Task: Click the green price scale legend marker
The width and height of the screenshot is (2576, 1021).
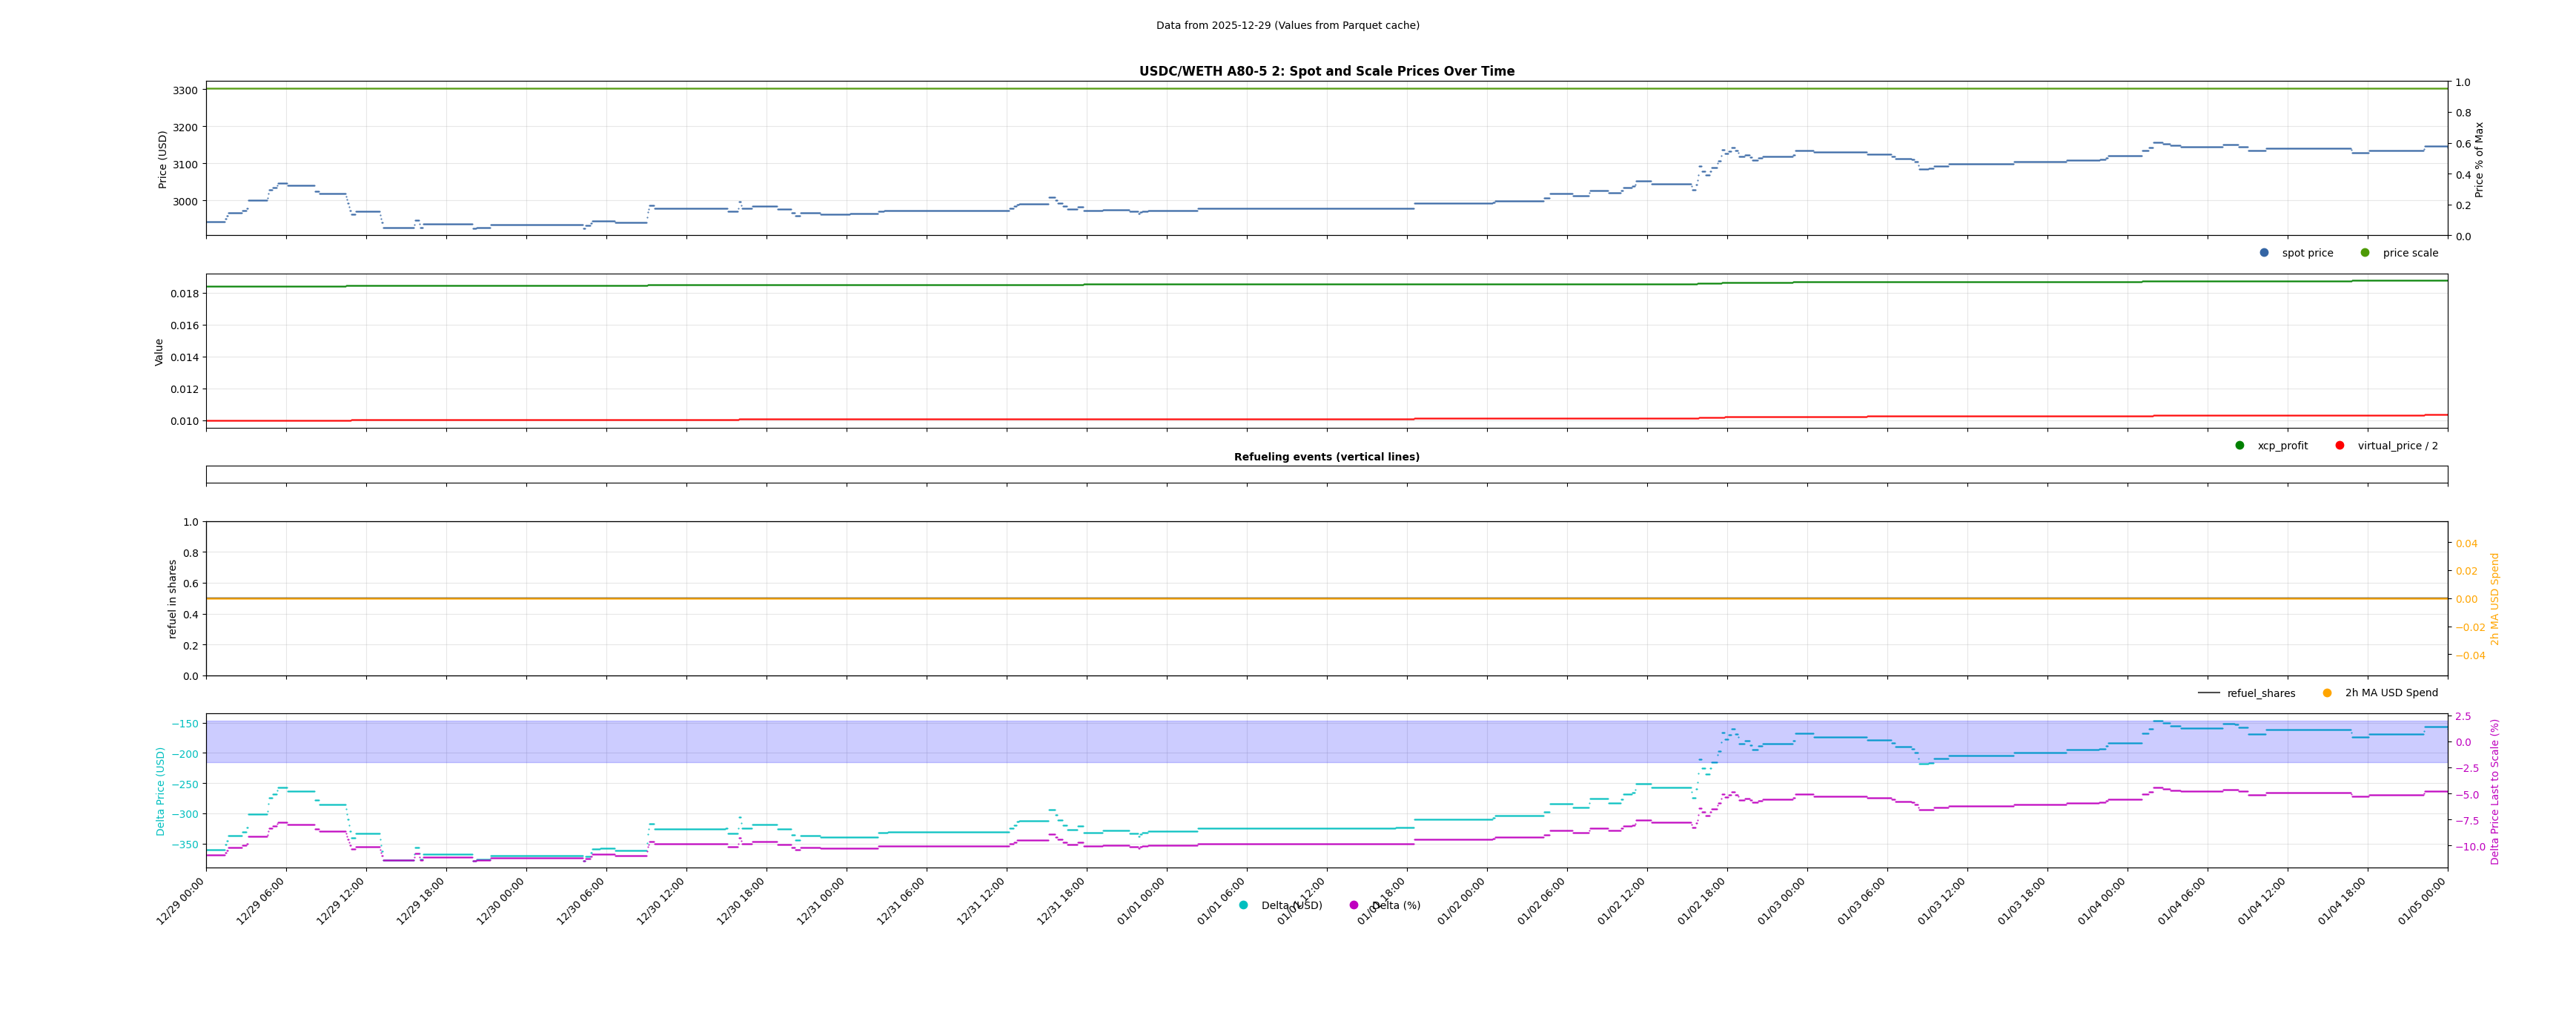Action: (2365, 253)
